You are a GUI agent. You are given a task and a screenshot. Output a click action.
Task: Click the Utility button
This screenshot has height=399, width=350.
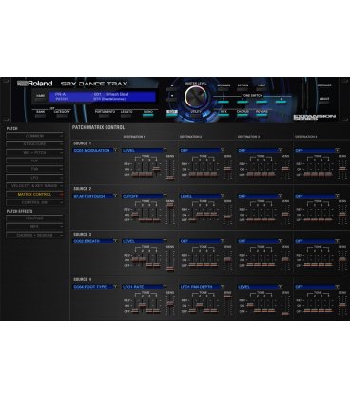pyautogui.click(x=196, y=115)
